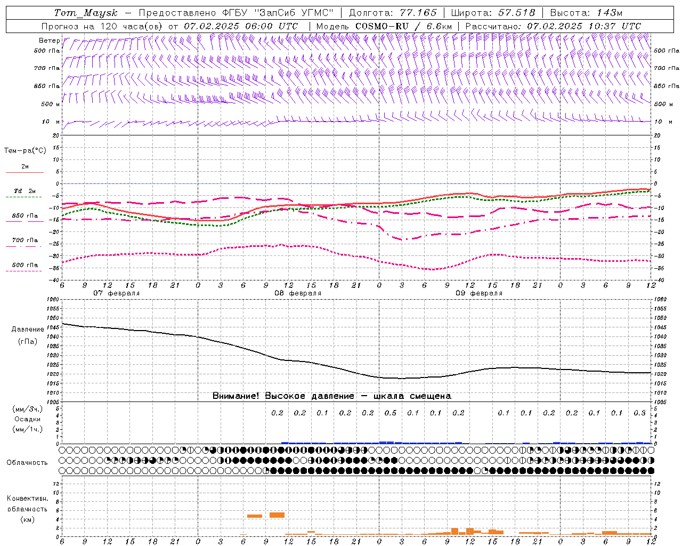Click the (мм/1ч.) unit label
This screenshot has height=546, width=682.
pos(28,429)
